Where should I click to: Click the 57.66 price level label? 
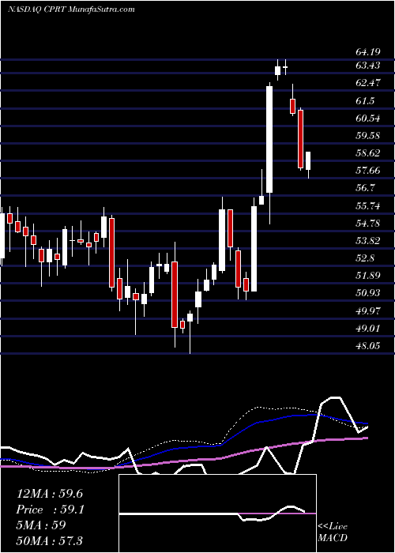pos(368,171)
